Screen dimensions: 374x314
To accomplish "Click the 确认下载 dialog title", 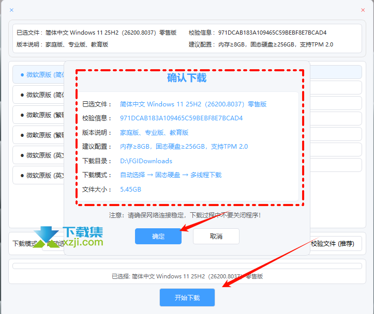I will [x=187, y=78].
